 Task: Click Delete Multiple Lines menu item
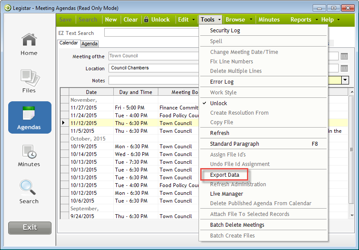pyautogui.click(x=263, y=71)
